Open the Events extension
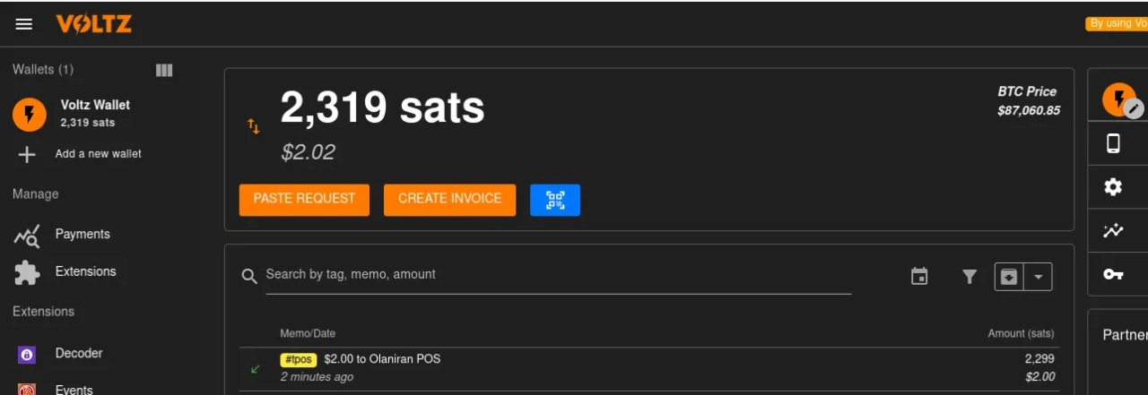The height and width of the screenshot is (395, 1148). click(74, 389)
